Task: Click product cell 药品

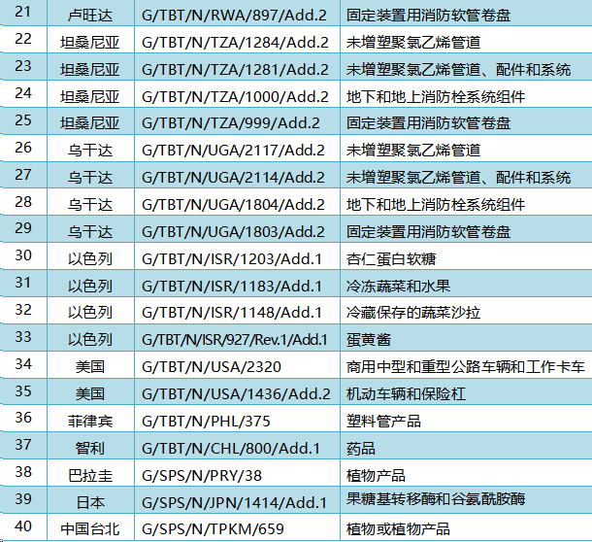Action: (x=466, y=446)
